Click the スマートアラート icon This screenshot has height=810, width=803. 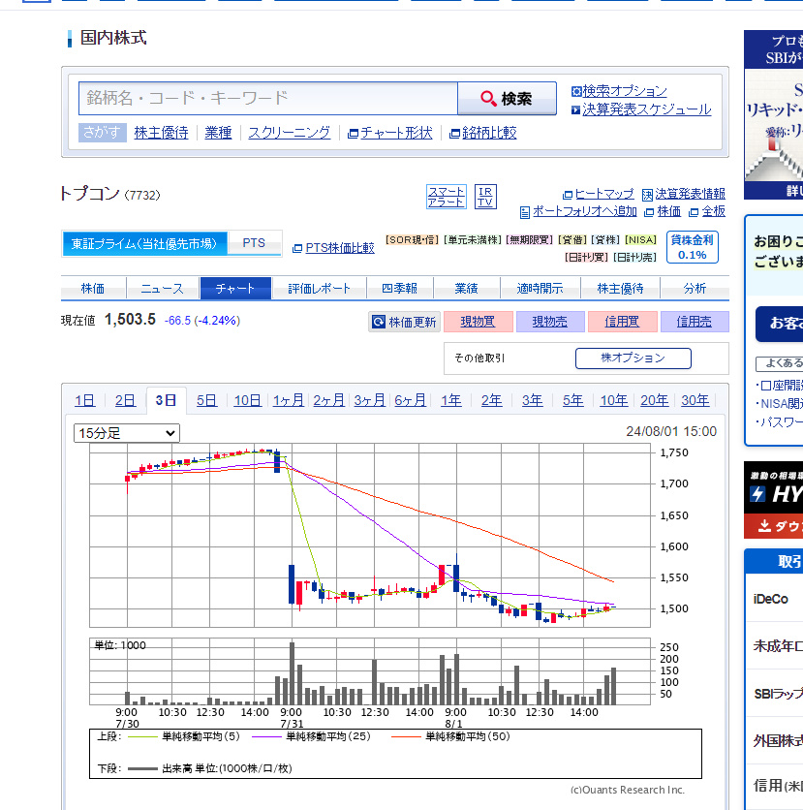[x=447, y=197]
